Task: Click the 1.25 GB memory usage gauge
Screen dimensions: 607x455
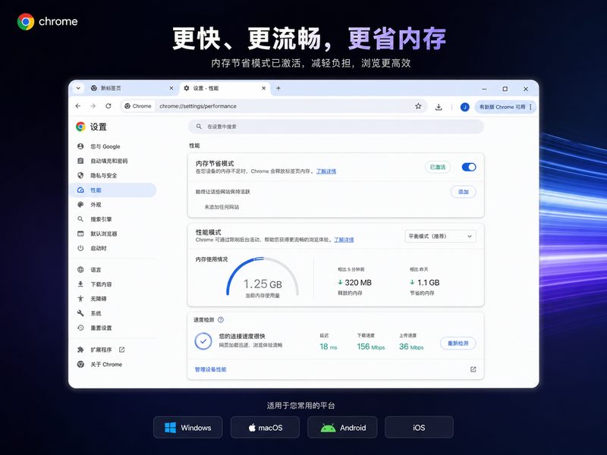Action: [x=263, y=278]
